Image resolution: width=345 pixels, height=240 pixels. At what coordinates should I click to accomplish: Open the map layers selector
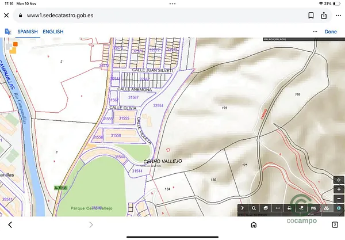tap(326, 208)
